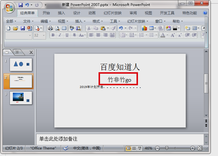
Task: Go to next slide double-arrow button
Action: 206,125
